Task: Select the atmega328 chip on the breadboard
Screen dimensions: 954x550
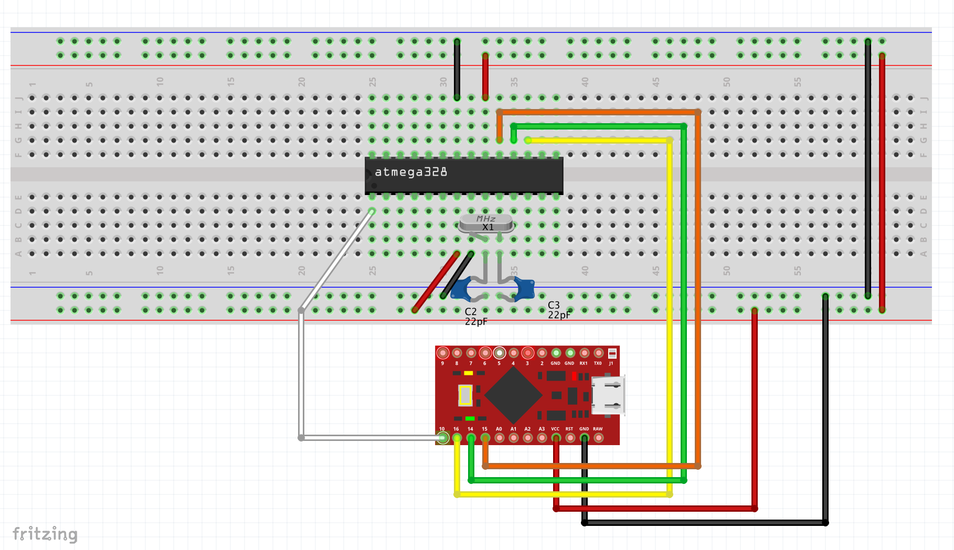Action: 464,176
